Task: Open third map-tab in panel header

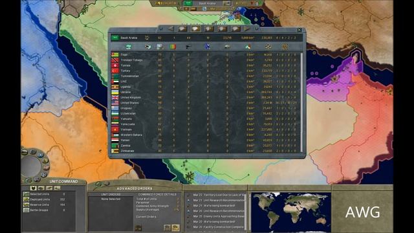Action: click(x=209, y=28)
